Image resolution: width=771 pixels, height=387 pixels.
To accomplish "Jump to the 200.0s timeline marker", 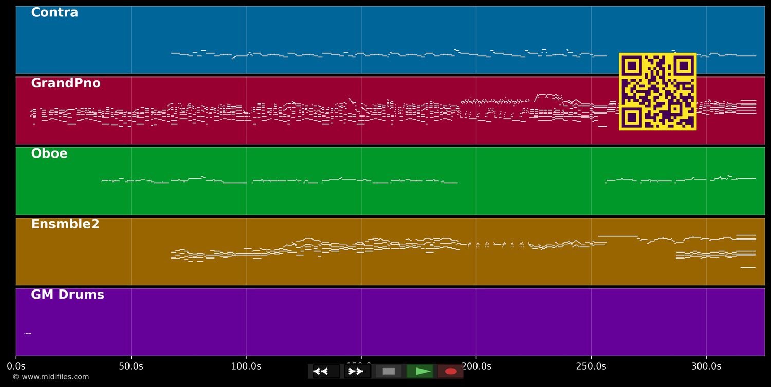I will (x=476, y=366).
